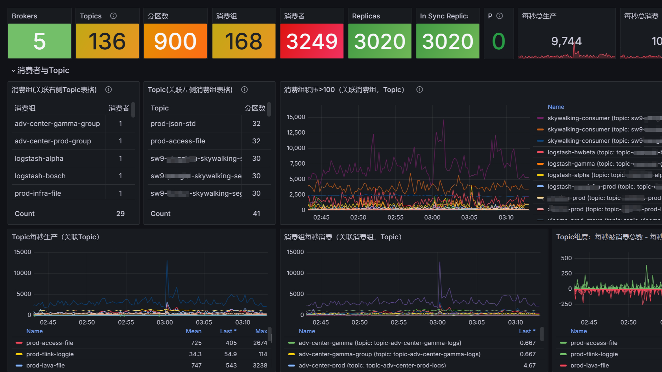Toggle prod-access-file in Topic维度 legend

tap(594, 343)
